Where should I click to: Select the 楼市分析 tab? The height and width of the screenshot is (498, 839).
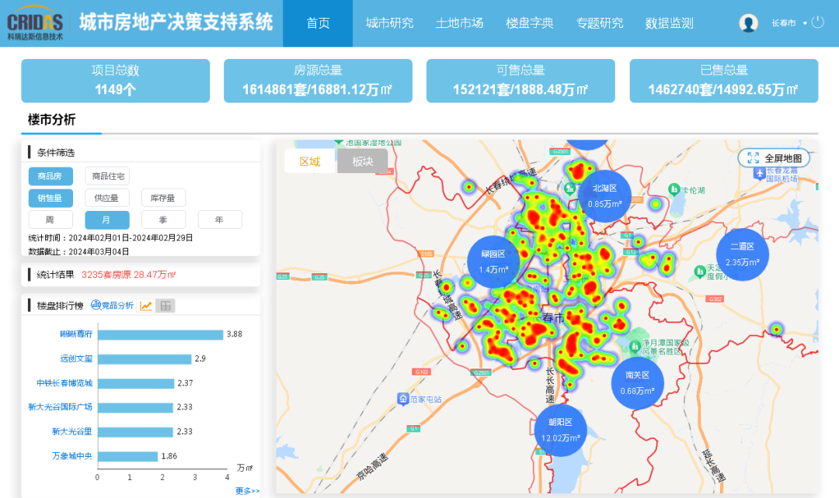(x=51, y=119)
